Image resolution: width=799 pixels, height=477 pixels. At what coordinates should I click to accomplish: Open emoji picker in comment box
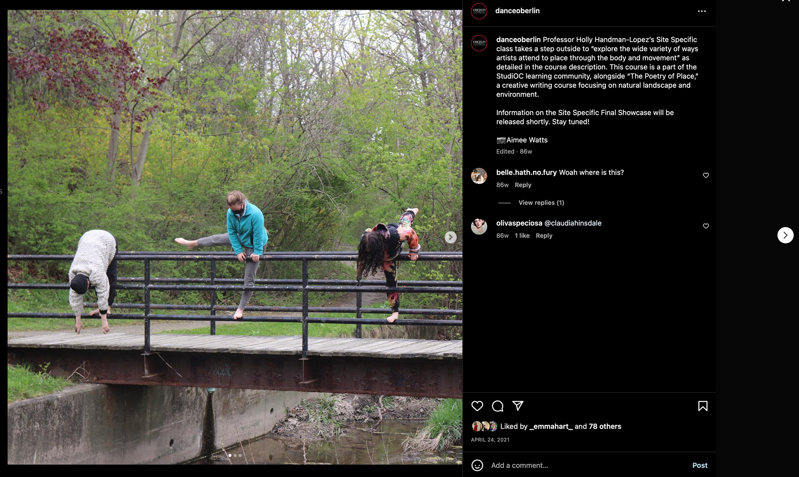(477, 465)
